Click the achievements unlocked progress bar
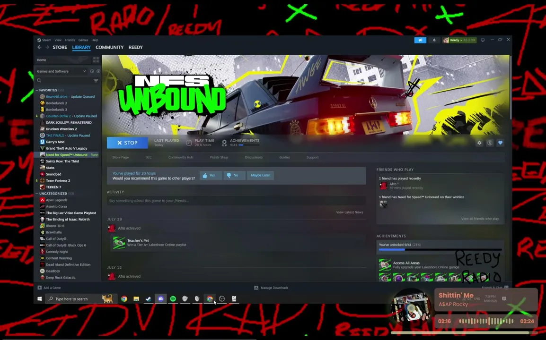546x340 pixels. (440, 250)
